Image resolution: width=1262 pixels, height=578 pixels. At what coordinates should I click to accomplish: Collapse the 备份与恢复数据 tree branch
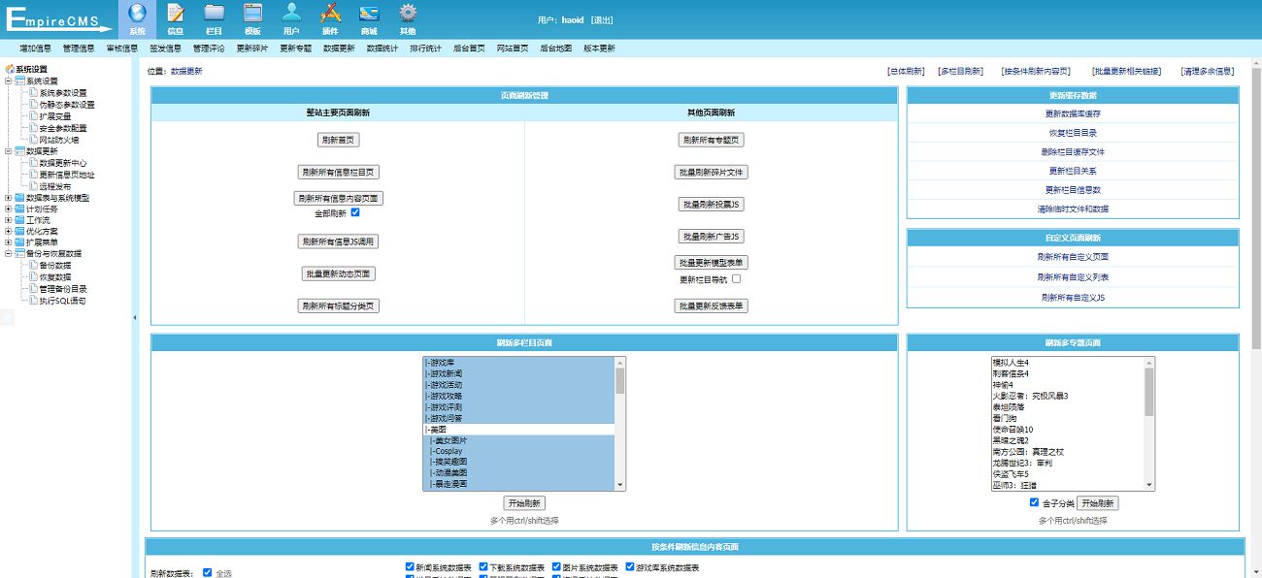(9, 254)
